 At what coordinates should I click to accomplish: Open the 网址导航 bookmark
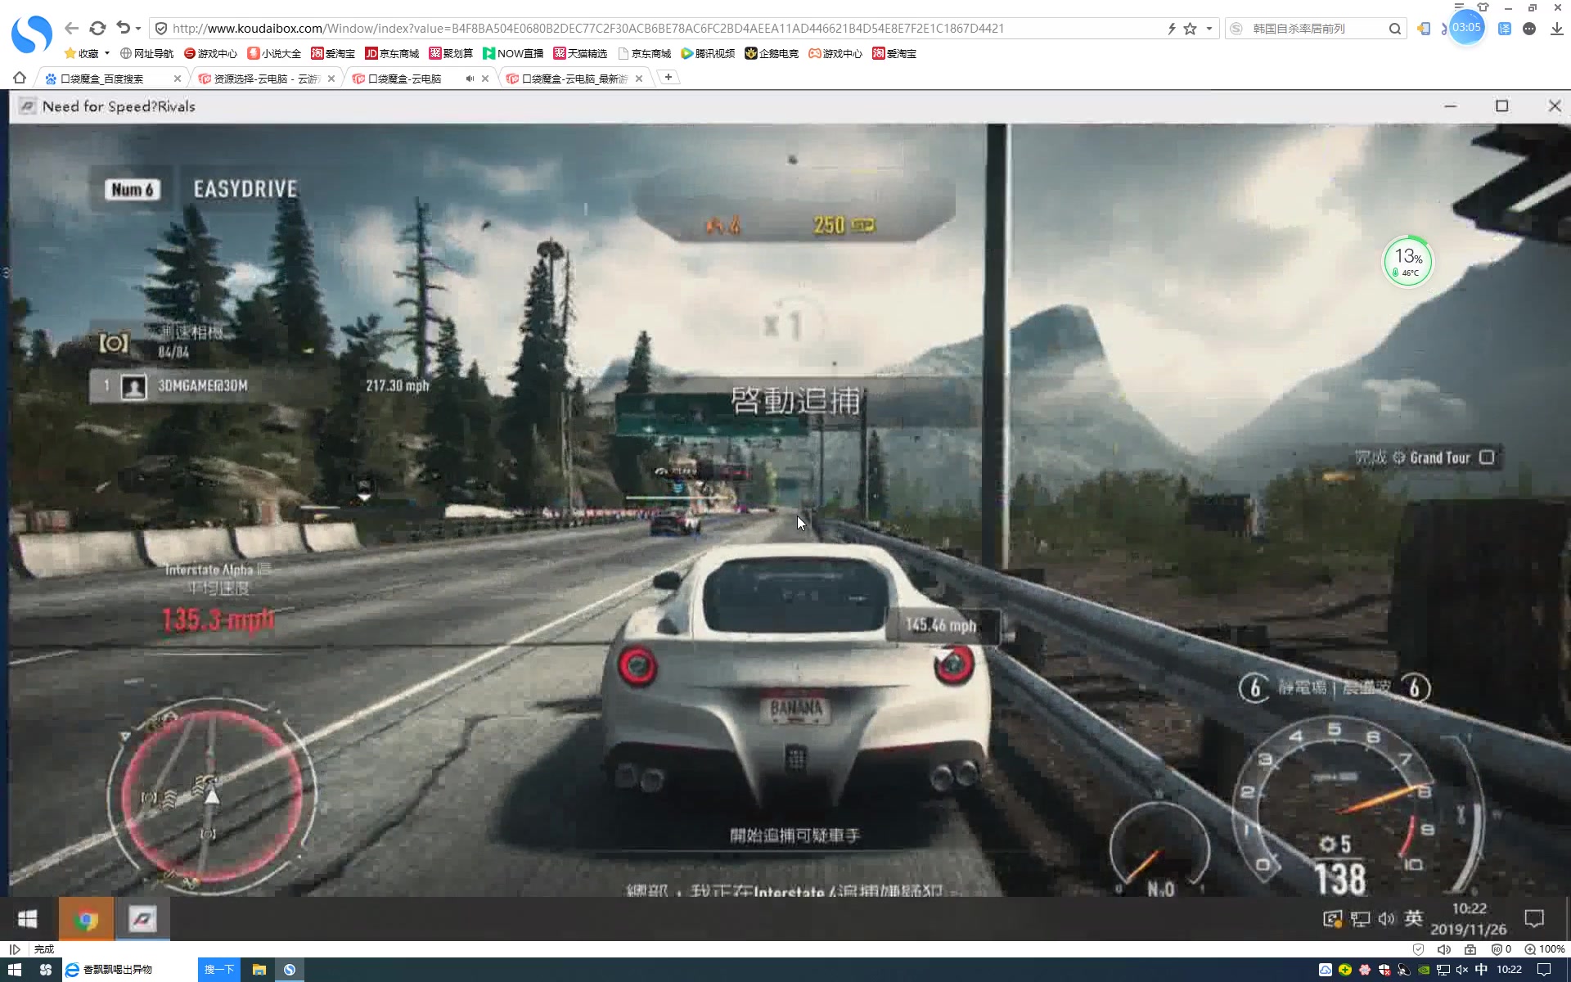[x=146, y=53]
